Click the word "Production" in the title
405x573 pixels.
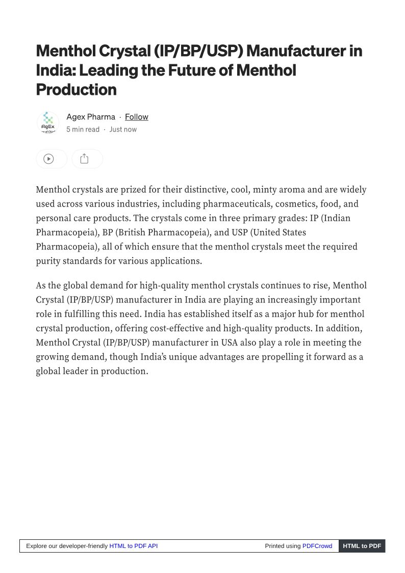[x=76, y=90]
